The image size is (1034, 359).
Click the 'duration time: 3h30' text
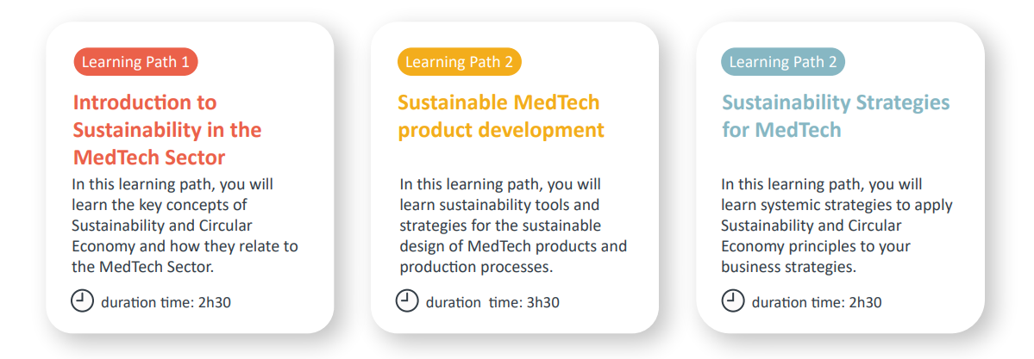tap(492, 302)
